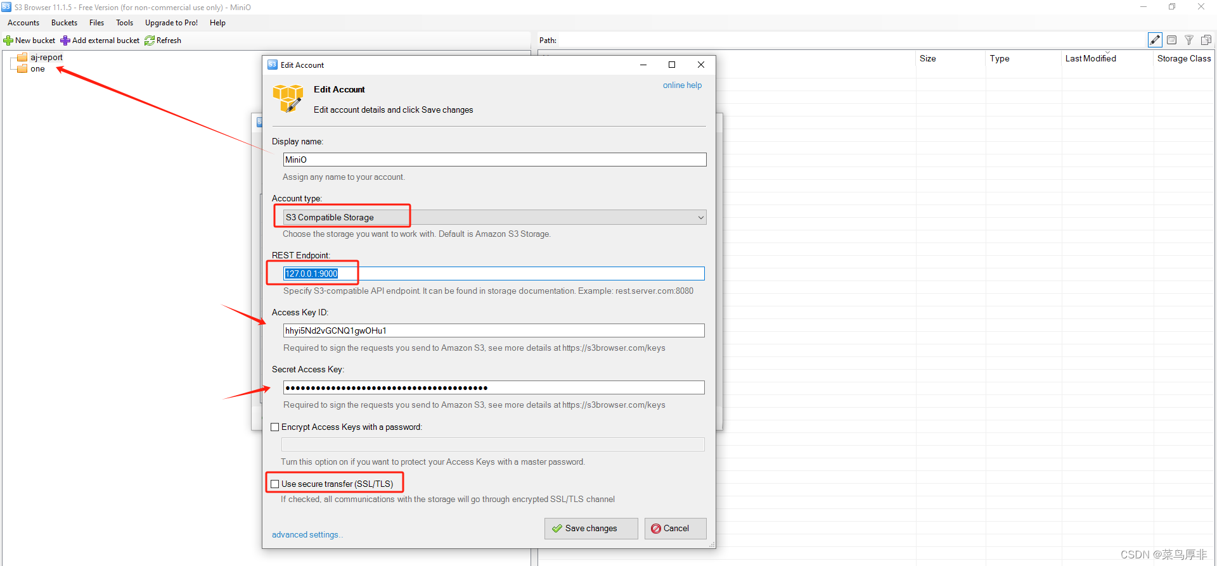Click the path edit pencil icon

[x=1155, y=40]
